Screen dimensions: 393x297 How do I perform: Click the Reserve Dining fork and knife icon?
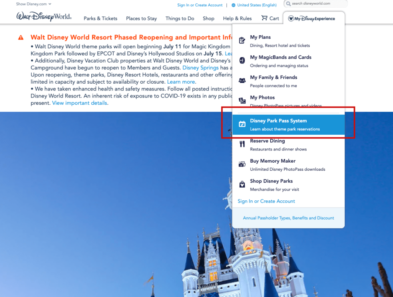click(x=242, y=144)
